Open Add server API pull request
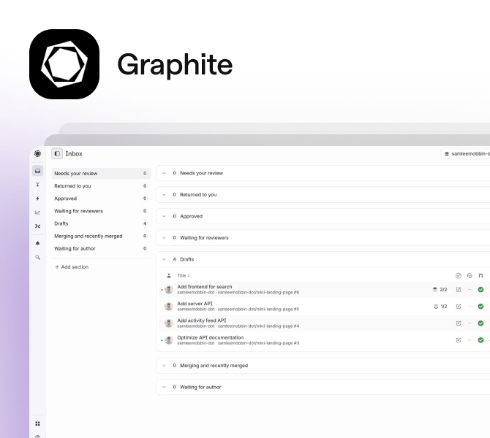Viewport: 490px width, 438px height. pos(195,304)
